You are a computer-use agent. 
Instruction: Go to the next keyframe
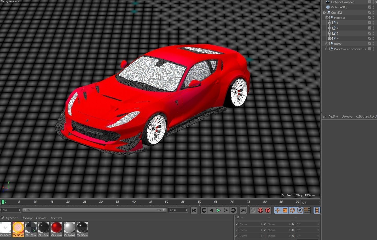click(233, 210)
